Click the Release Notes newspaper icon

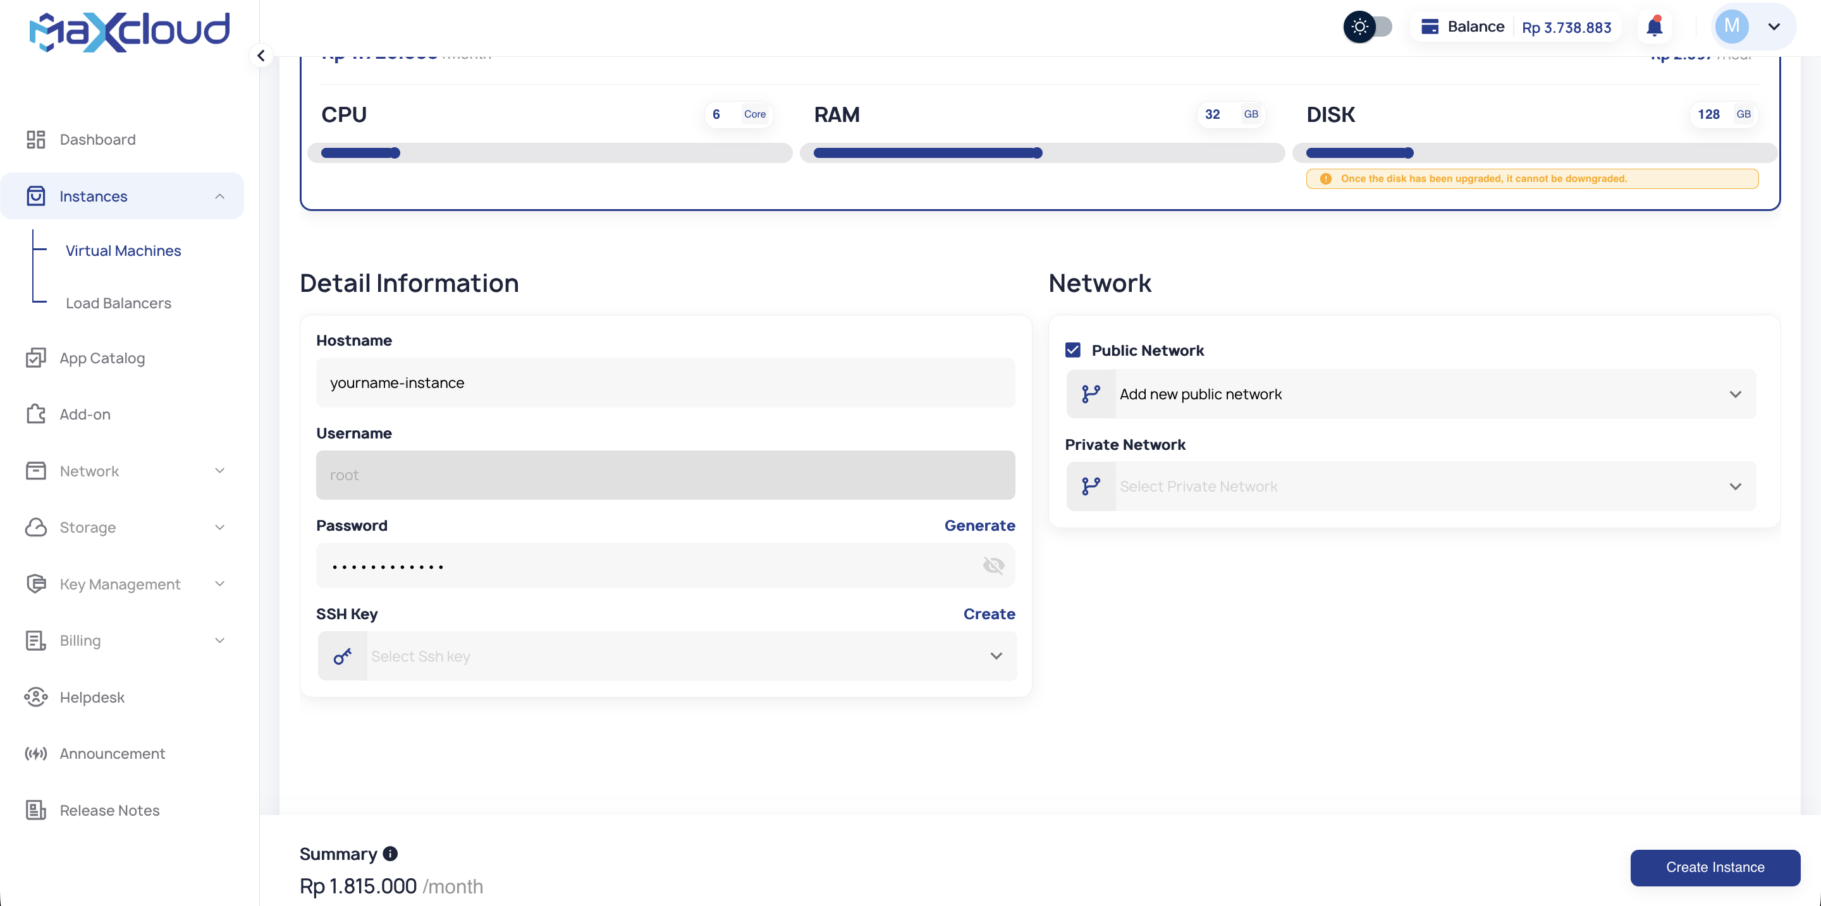pyautogui.click(x=35, y=810)
